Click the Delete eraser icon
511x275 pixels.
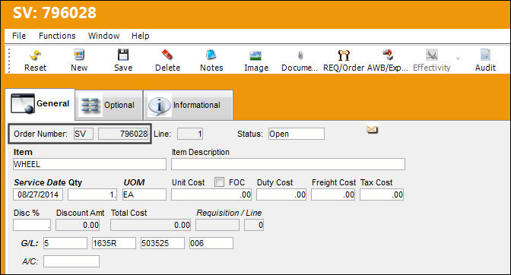click(x=167, y=55)
